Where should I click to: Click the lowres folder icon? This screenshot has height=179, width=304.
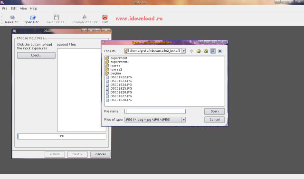(107, 66)
